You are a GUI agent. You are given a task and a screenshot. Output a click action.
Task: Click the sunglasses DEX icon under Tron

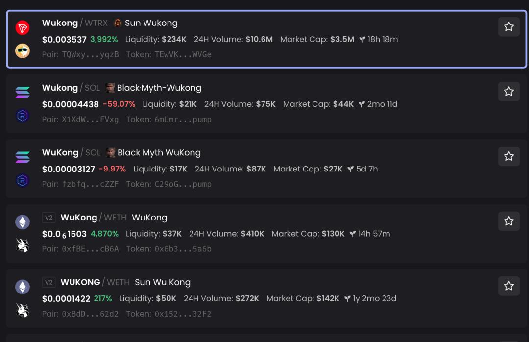click(x=23, y=50)
